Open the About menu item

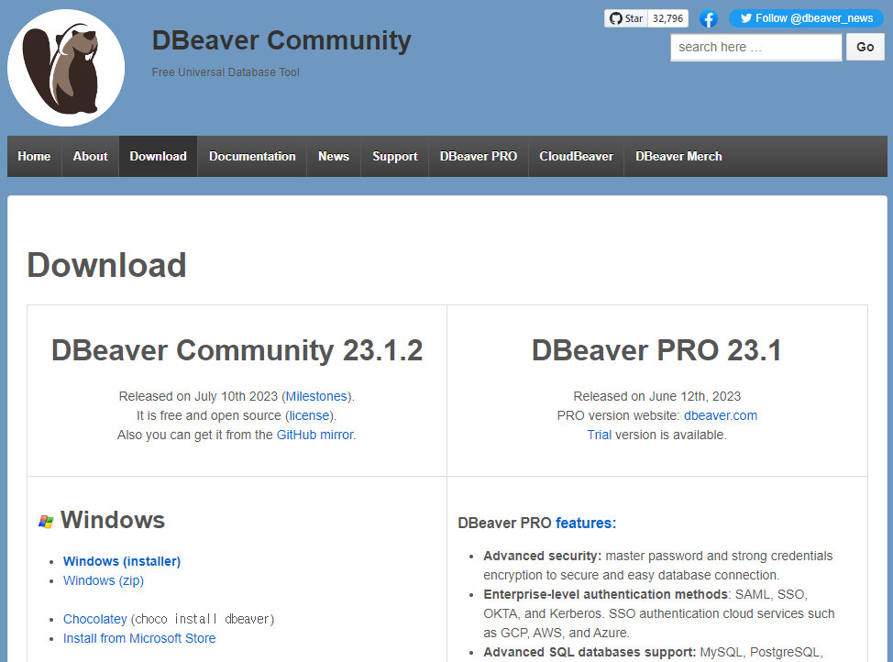[90, 156]
